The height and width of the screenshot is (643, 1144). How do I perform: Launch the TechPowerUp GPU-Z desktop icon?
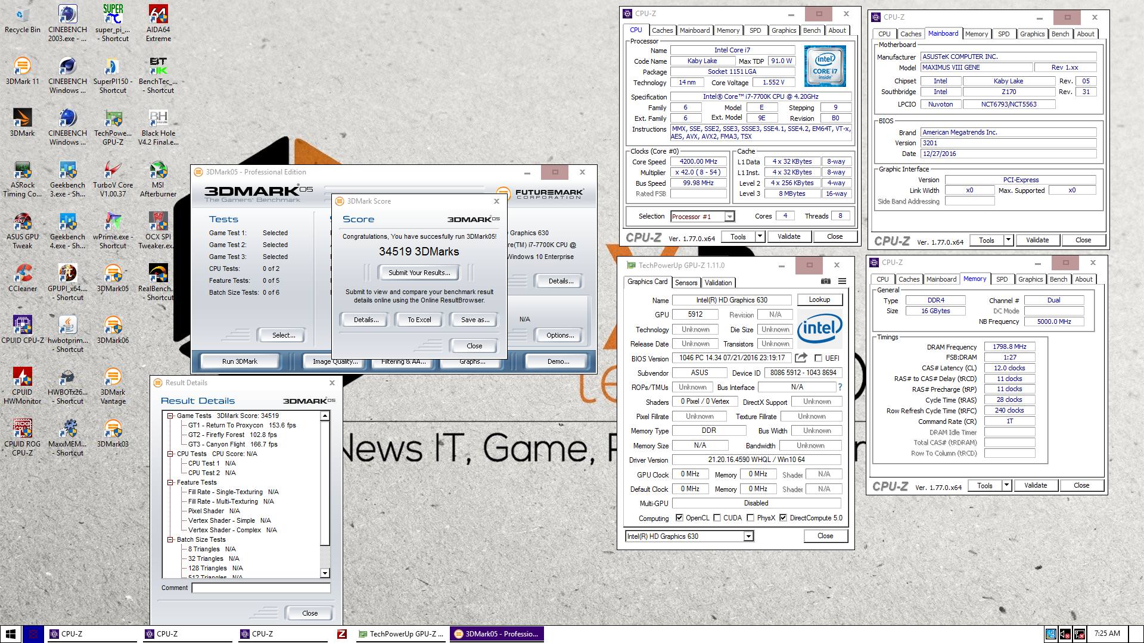[x=113, y=126]
